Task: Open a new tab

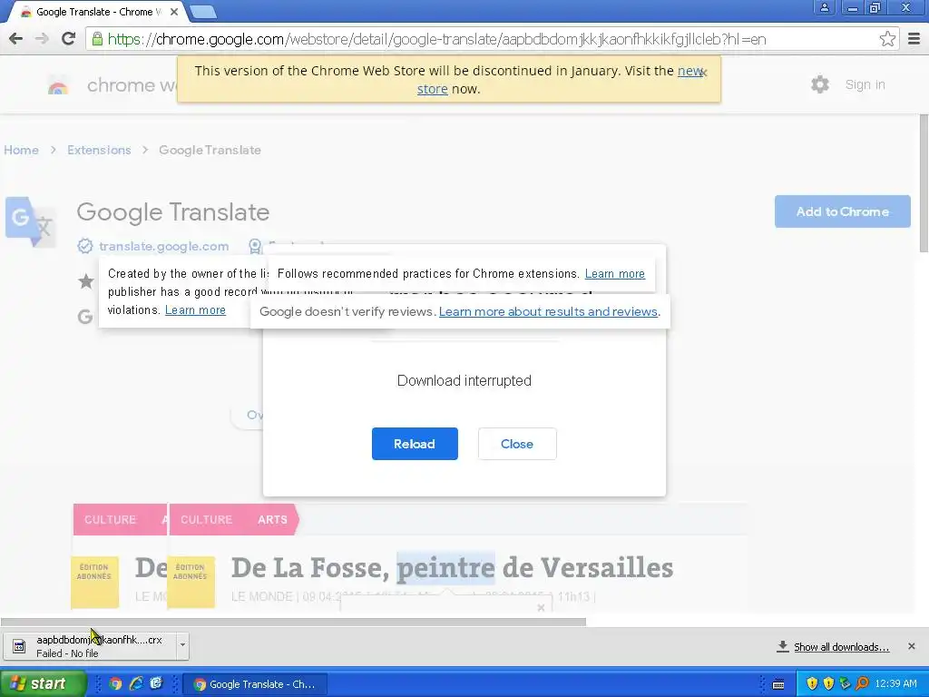Action: click(204, 11)
